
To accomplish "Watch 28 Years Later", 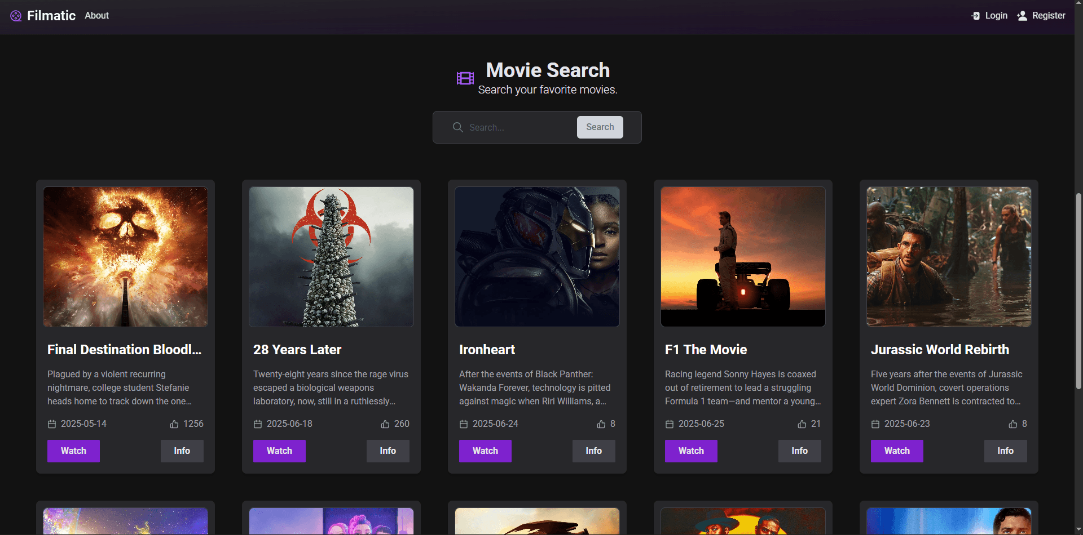I will pos(279,451).
